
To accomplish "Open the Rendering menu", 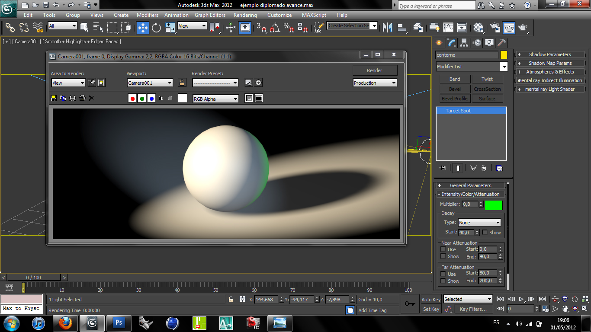I will (245, 15).
